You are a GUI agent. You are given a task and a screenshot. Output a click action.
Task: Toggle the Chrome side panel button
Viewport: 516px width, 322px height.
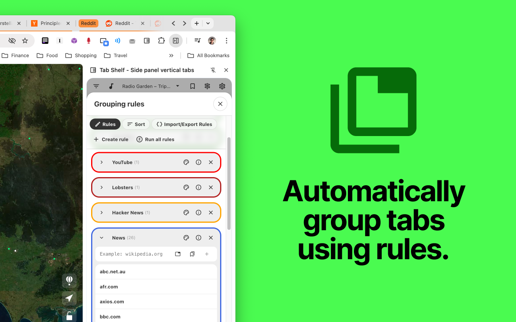(x=176, y=41)
